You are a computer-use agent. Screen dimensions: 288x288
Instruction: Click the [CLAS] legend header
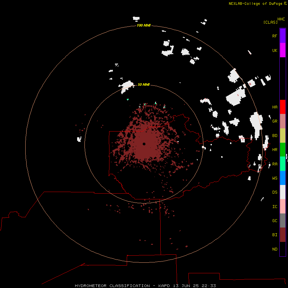270,22
